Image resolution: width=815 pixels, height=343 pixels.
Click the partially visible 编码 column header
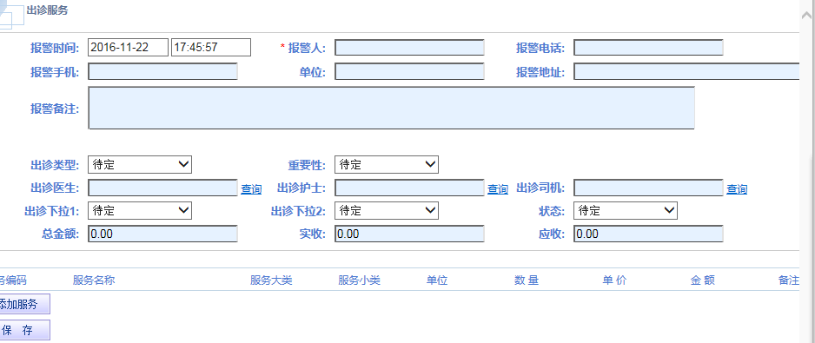[13, 280]
